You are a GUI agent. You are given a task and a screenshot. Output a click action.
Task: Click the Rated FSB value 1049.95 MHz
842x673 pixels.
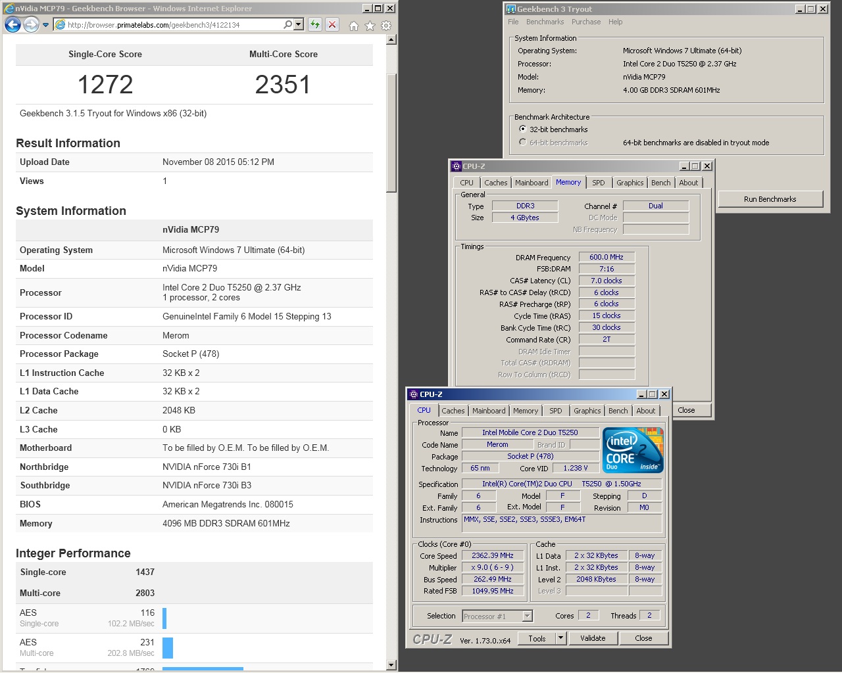pos(493,591)
